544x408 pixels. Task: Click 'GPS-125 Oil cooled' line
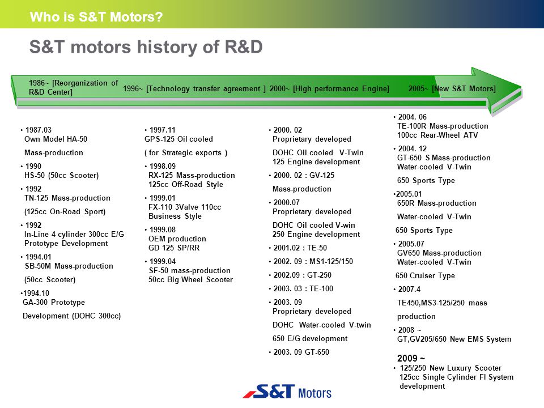coord(178,139)
